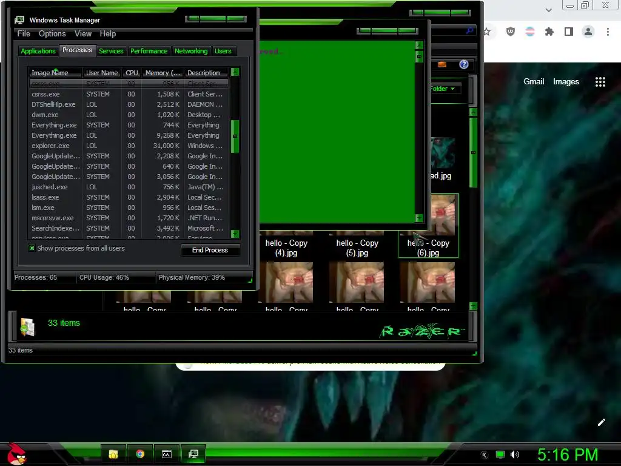Show hidden tray icons chevron
This screenshot has width=621, height=466.
pos(485,455)
